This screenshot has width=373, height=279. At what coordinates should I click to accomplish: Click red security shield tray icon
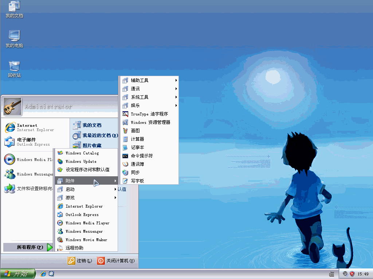[x=352, y=274]
